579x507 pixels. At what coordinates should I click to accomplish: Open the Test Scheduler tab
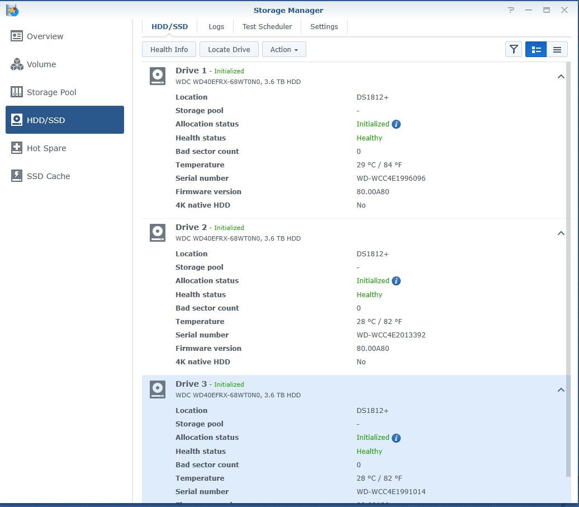[267, 26]
